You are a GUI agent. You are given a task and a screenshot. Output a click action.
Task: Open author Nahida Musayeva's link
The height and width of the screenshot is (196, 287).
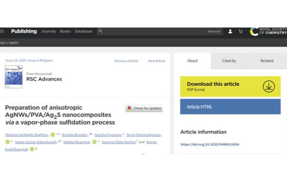[76, 142]
